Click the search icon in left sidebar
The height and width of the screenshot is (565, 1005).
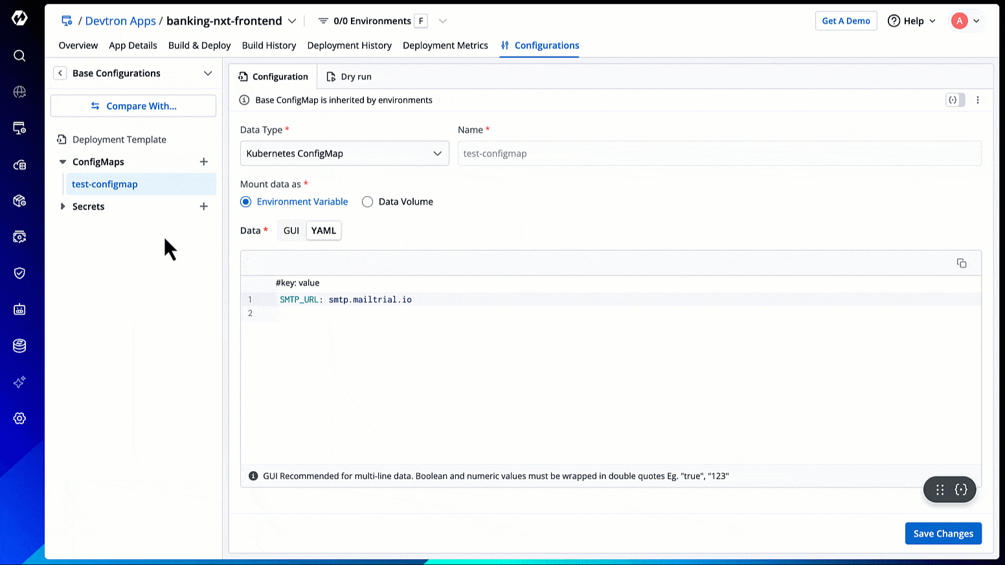(19, 56)
